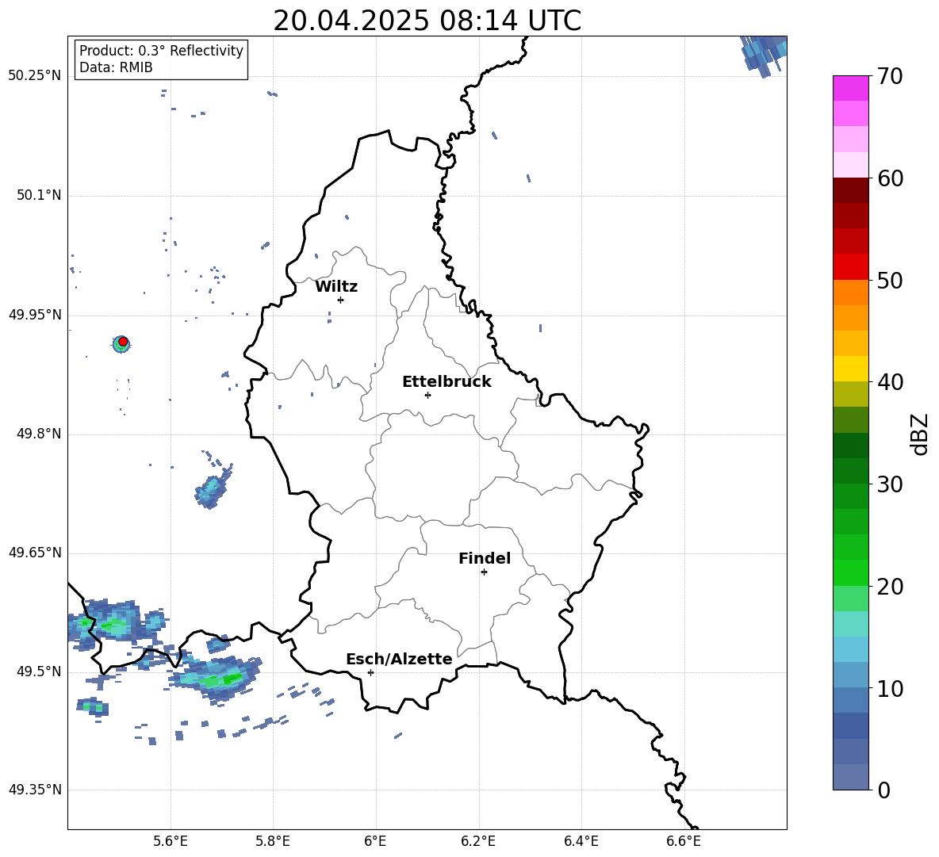Click the 49.5°N latitude label

click(x=38, y=671)
